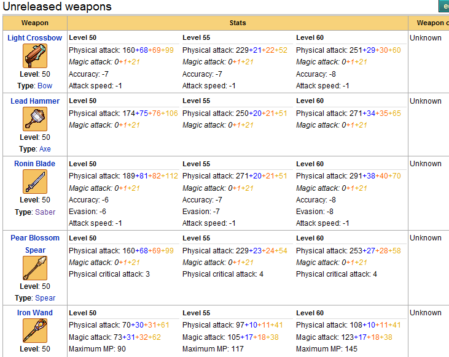449x357 pixels.
Task: Click the Light Crossbow Level 60 heading
Action: point(310,38)
